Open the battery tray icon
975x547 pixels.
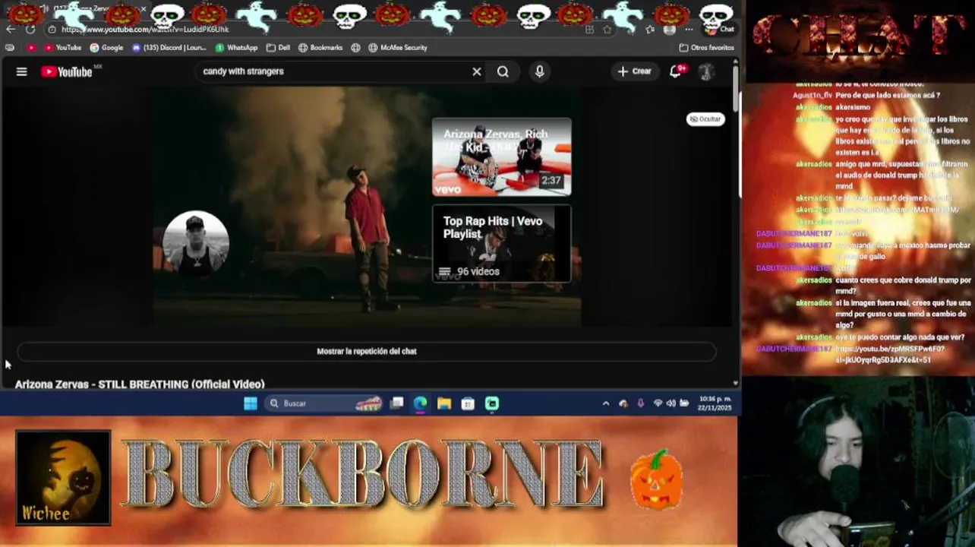[684, 403]
